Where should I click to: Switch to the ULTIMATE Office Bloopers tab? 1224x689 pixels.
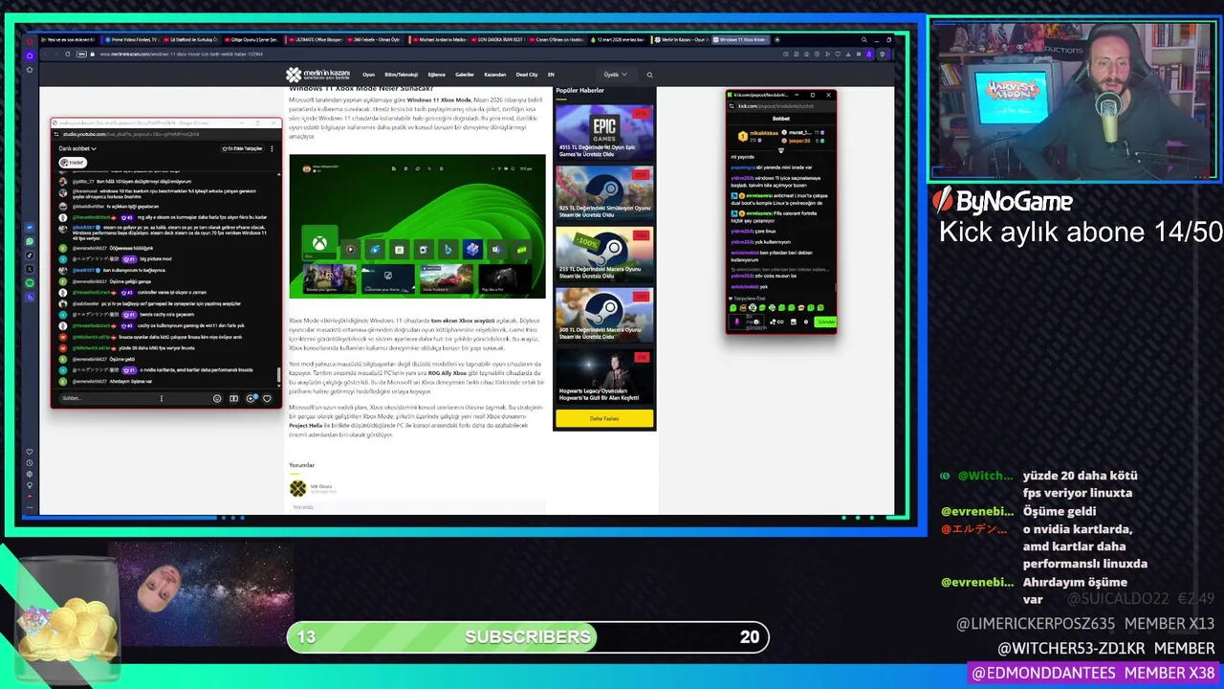pyautogui.click(x=315, y=40)
